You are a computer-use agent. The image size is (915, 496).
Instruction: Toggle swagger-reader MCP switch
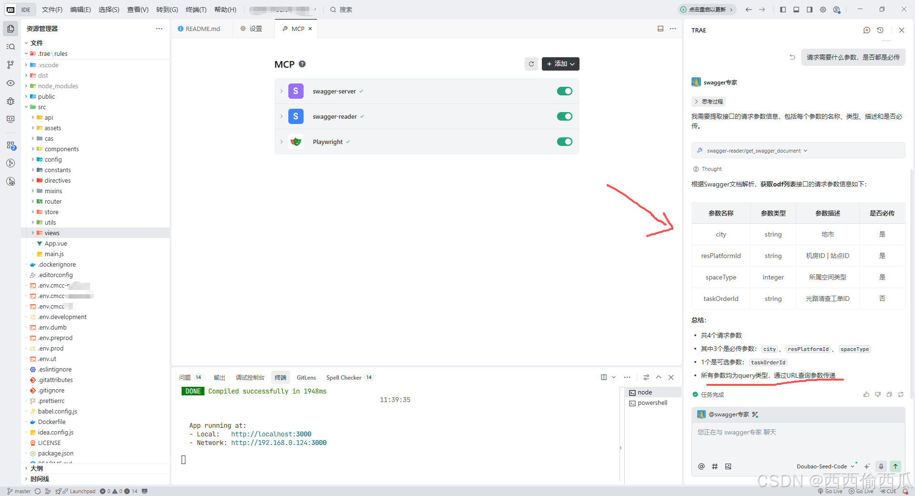coord(565,116)
